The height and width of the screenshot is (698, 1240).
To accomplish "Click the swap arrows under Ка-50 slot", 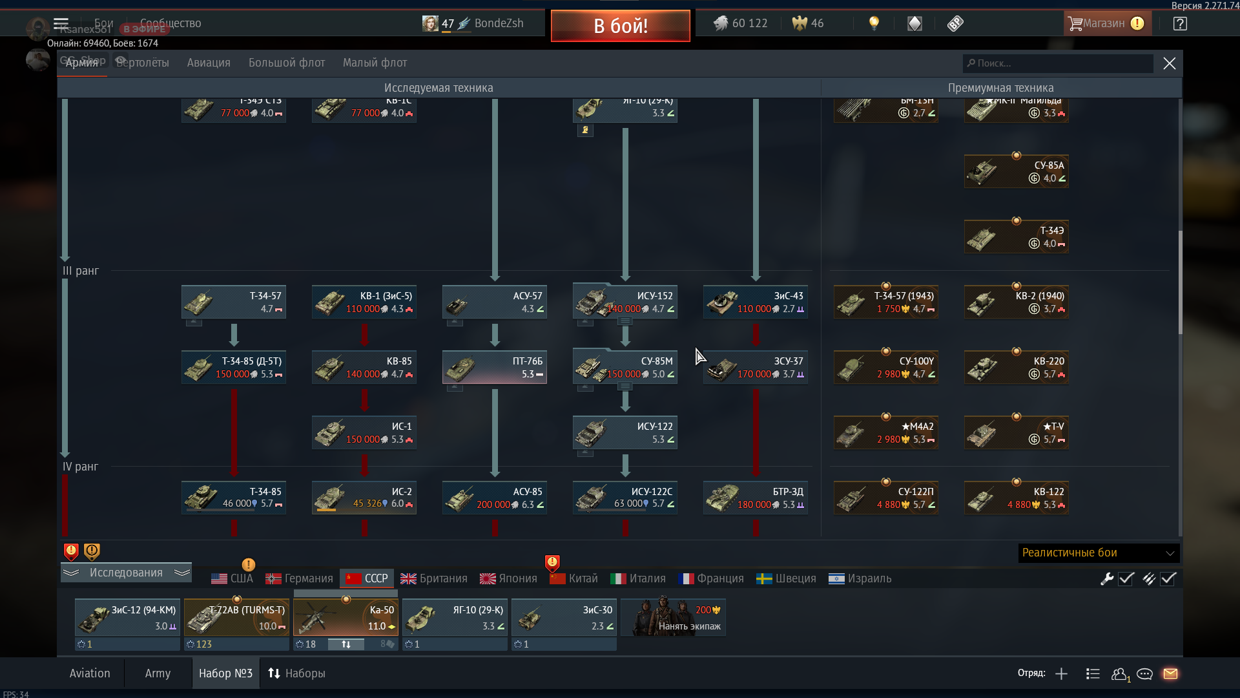I will [346, 644].
